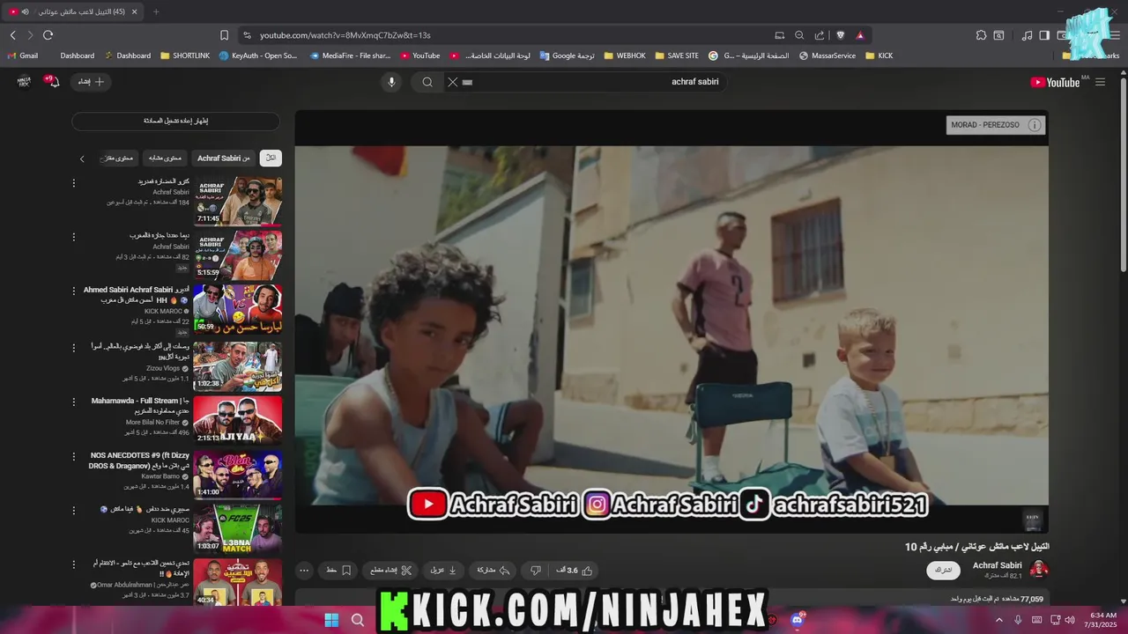1128x634 pixels.
Task: Start voice search with the microphone icon
Action: point(391,82)
